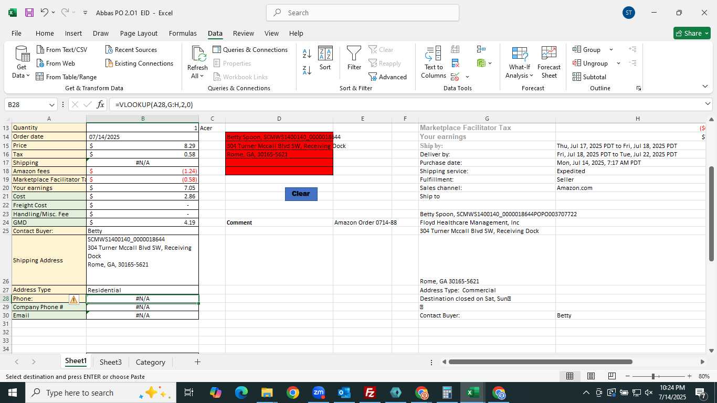
Task: Open the error warning icon next to Phone cell
Action: pyautogui.click(x=73, y=299)
